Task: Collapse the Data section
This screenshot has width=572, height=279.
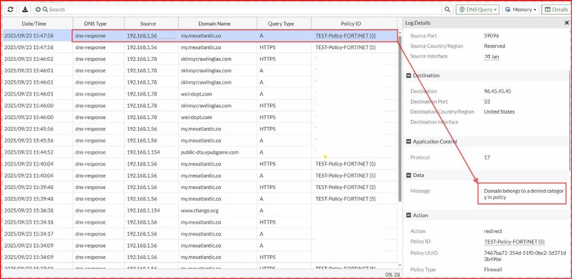Action: [409, 175]
